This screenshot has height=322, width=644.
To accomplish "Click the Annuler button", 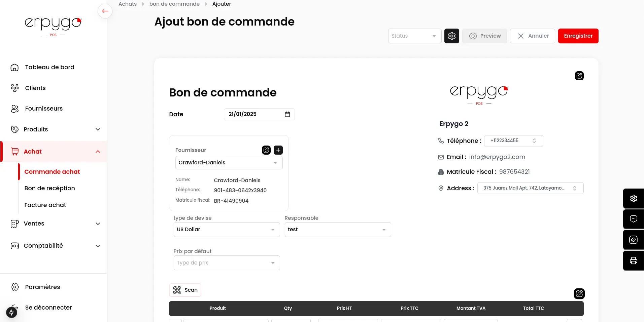I will (532, 36).
